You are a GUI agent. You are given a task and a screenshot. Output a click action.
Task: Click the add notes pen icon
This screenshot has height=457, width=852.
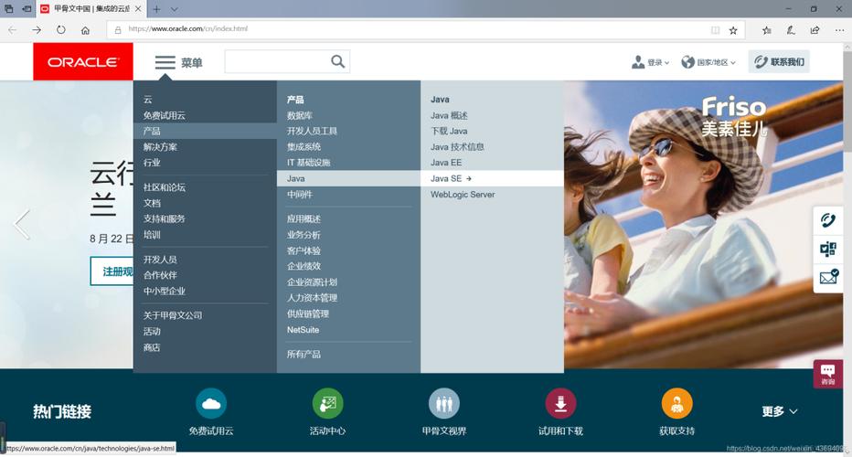pos(791,30)
